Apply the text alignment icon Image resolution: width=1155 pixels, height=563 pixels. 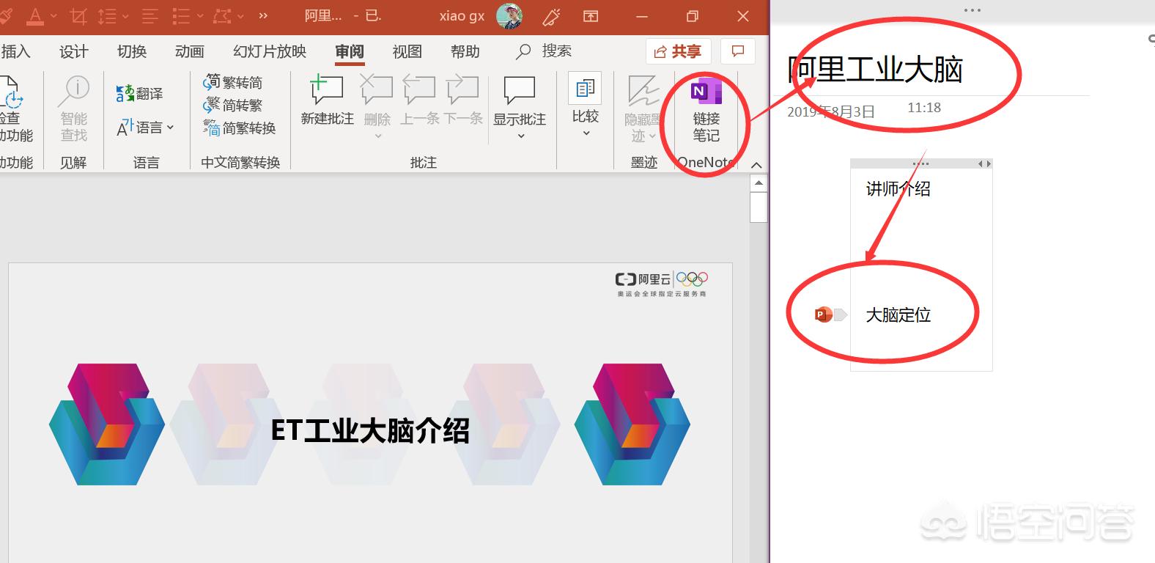click(150, 15)
